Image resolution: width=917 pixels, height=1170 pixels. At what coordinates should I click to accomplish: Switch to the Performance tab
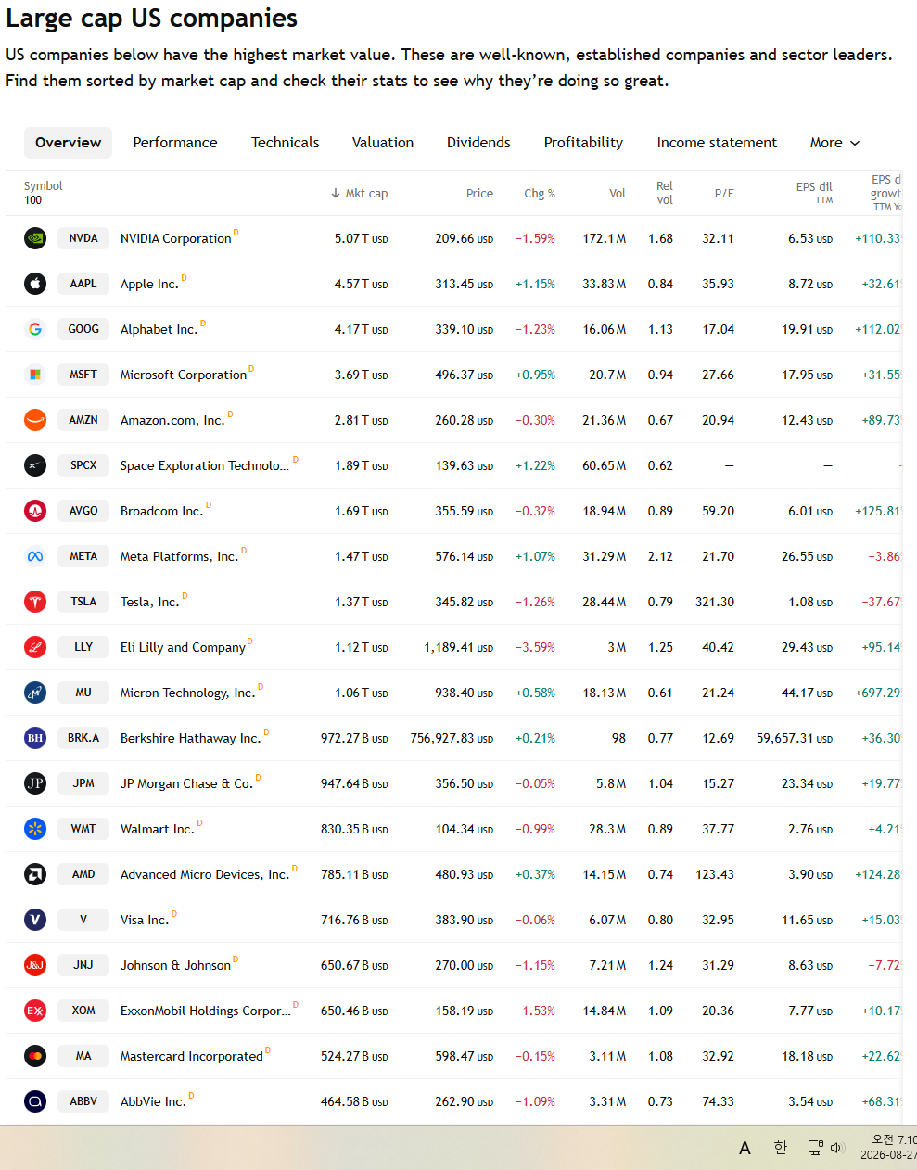175,143
